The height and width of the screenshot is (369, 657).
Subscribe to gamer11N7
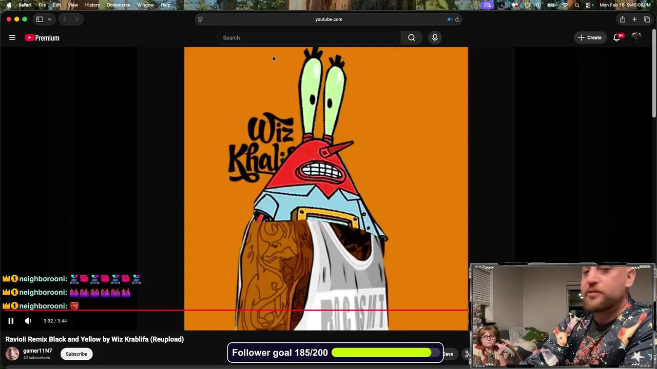coord(76,354)
